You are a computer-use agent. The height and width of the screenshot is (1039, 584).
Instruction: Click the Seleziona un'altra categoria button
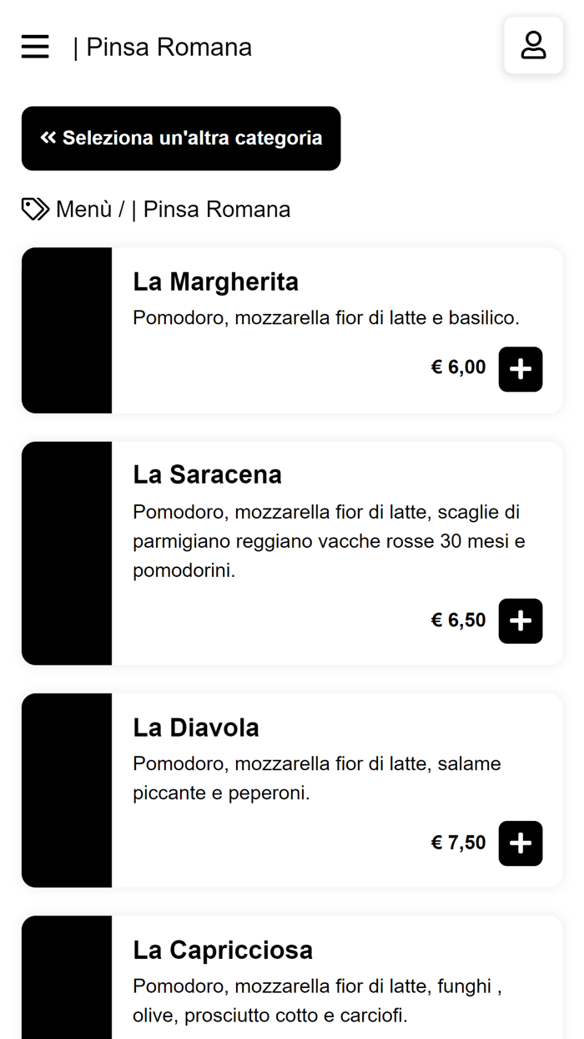pyautogui.click(x=181, y=138)
